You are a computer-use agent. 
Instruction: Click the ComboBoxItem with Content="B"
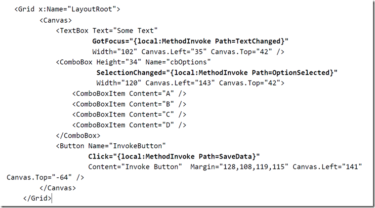(x=129, y=104)
